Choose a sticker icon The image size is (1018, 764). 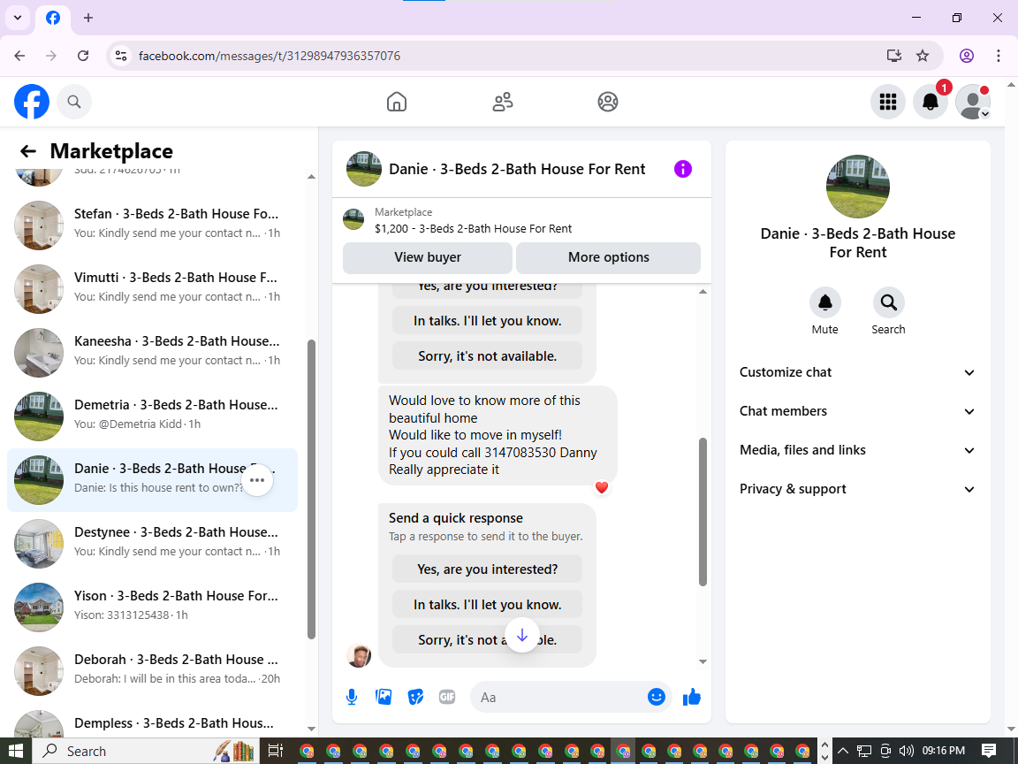coord(415,697)
